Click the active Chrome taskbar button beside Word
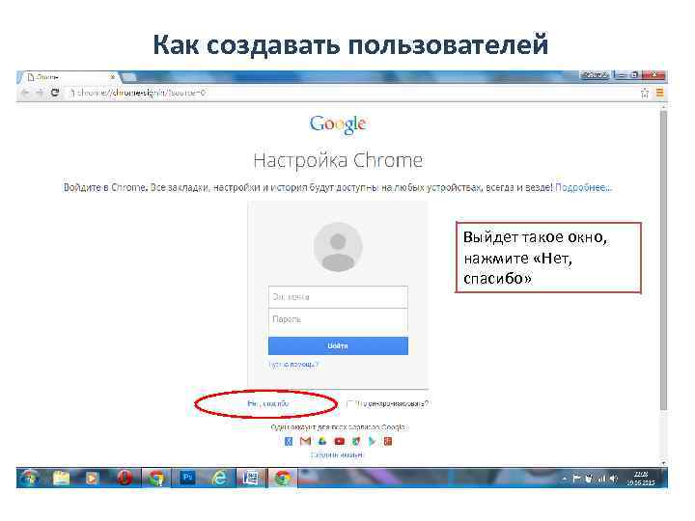The height and width of the screenshot is (521, 695). 283,479
